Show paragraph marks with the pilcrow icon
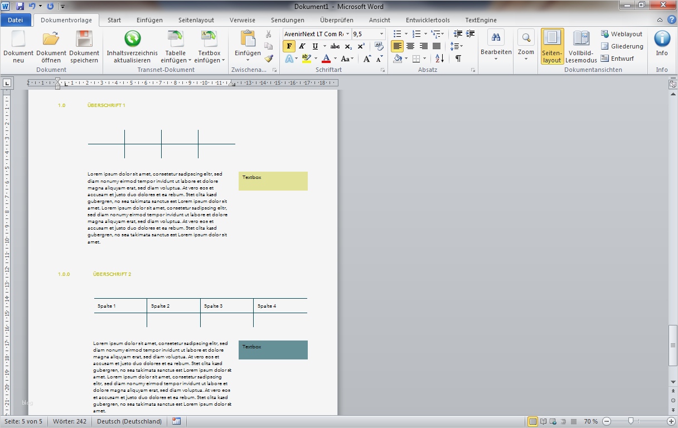This screenshot has height=428, width=678. pyautogui.click(x=458, y=59)
